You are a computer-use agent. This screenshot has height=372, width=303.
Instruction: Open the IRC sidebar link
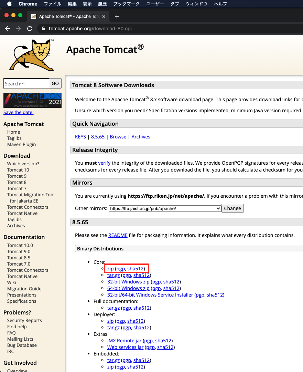(x=10, y=351)
